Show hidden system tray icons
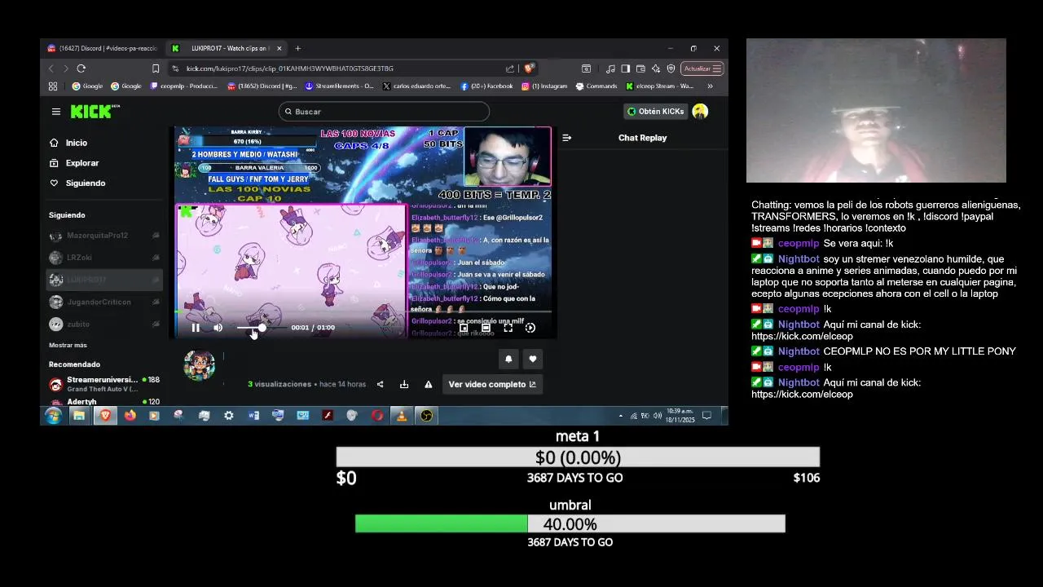1043x587 pixels. pyautogui.click(x=621, y=416)
